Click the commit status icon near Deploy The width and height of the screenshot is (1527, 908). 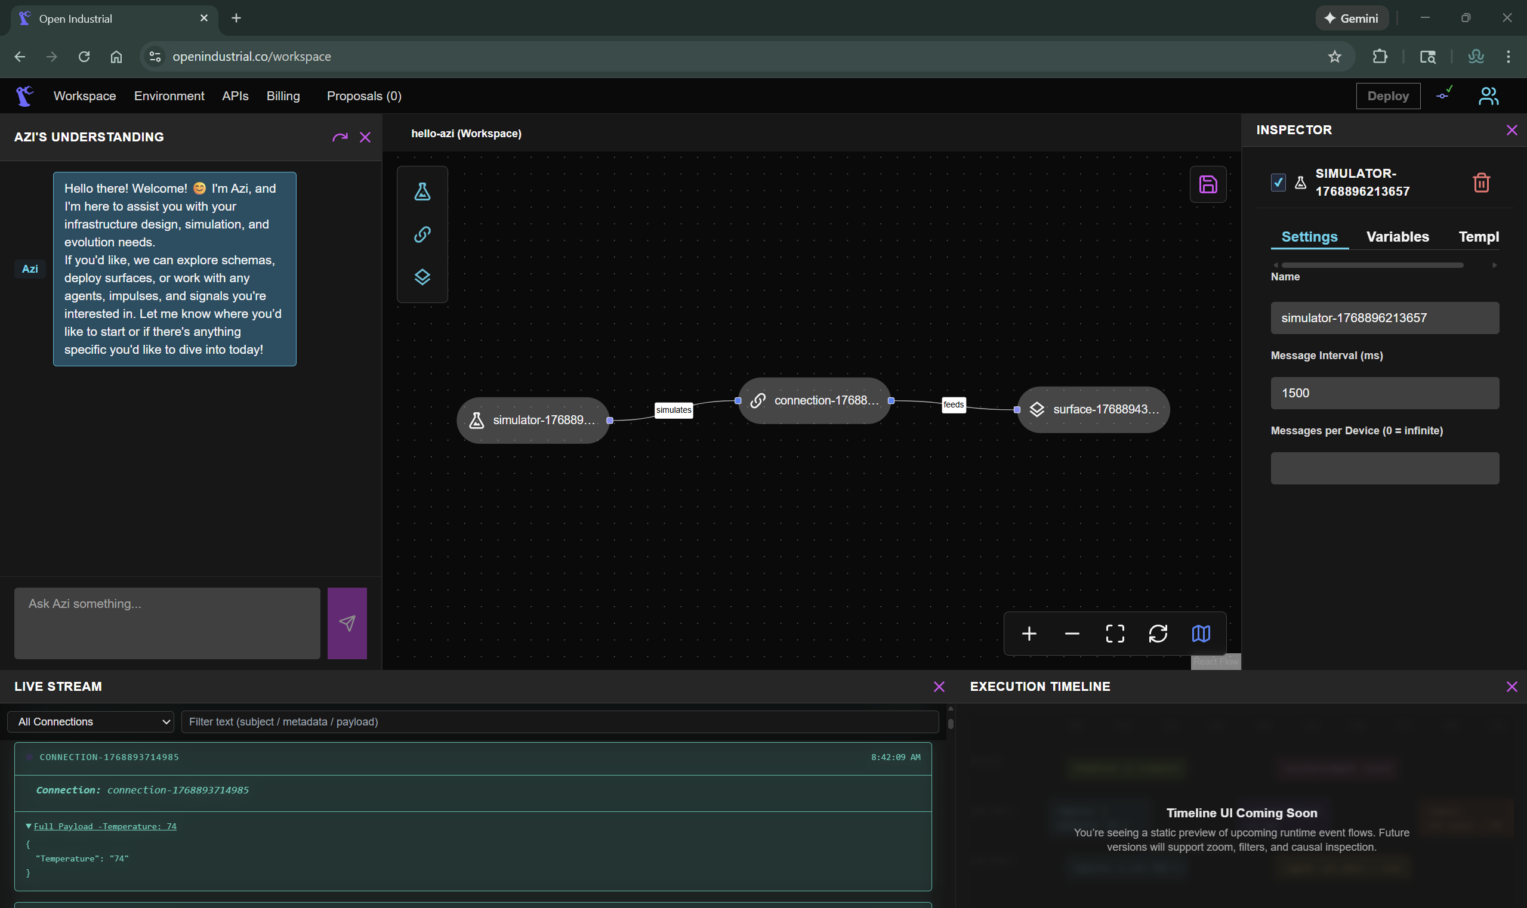click(1445, 94)
